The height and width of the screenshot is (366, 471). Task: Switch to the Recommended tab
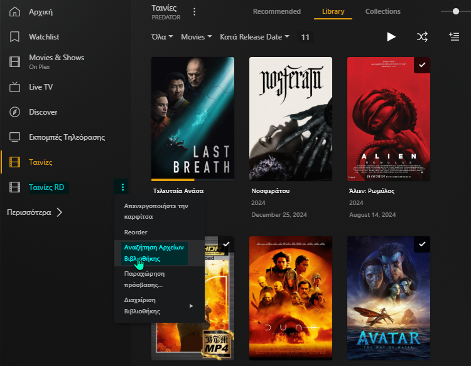coord(277,11)
